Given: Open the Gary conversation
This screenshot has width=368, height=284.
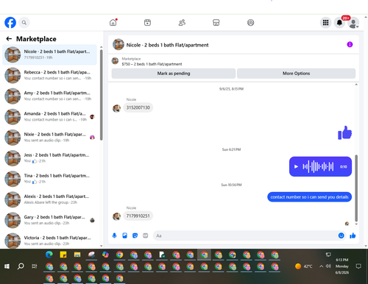Looking at the screenshot, I should [x=49, y=220].
